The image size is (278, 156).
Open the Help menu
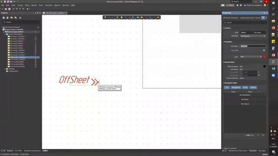click(73, 5)
